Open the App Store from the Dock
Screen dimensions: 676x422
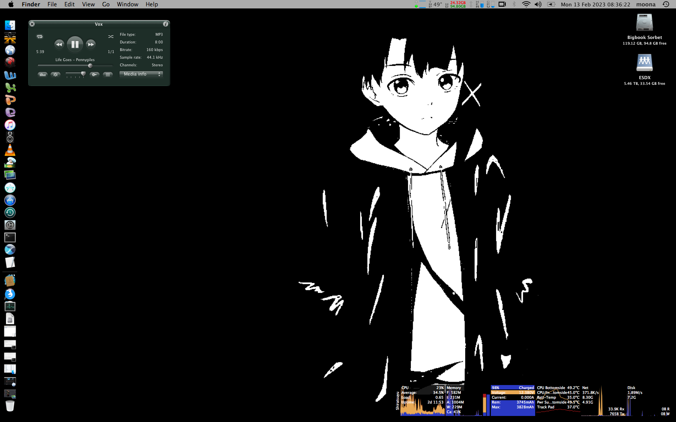10,200
